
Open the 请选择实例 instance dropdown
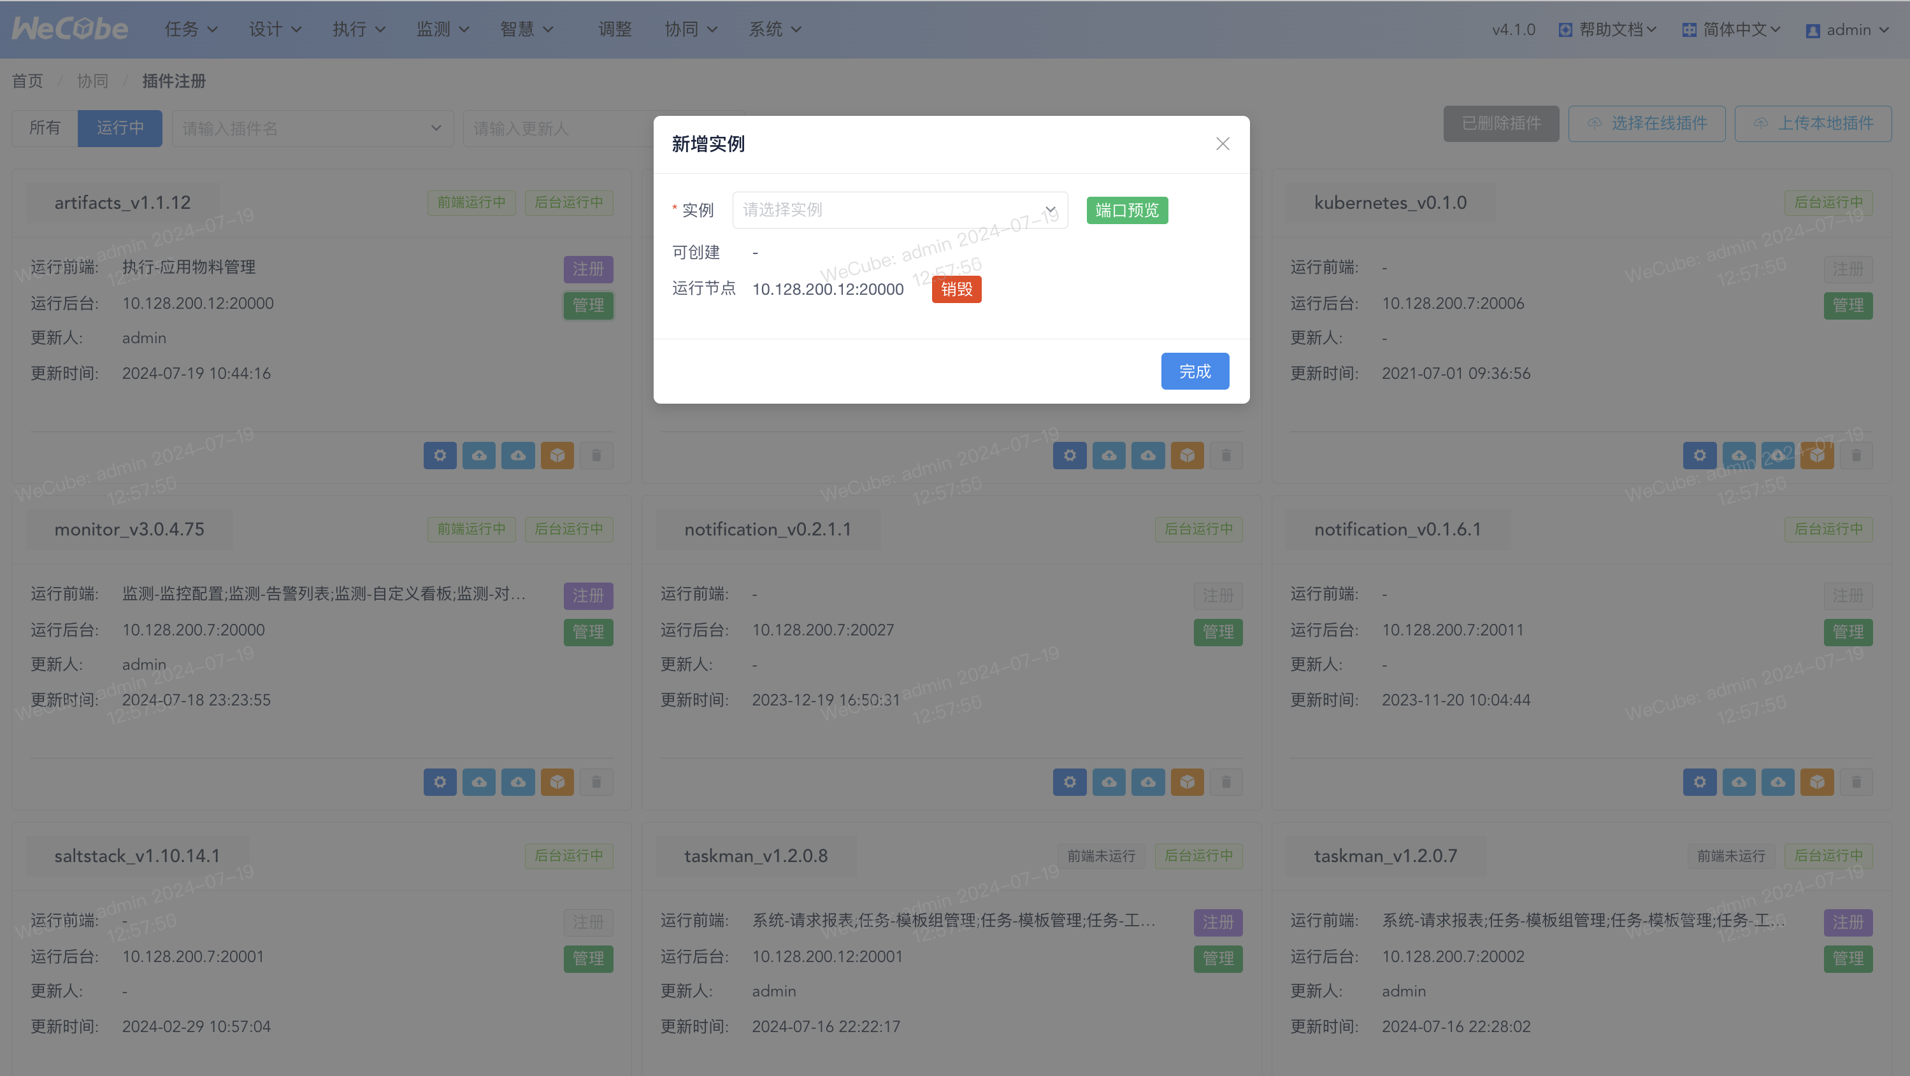900,211
